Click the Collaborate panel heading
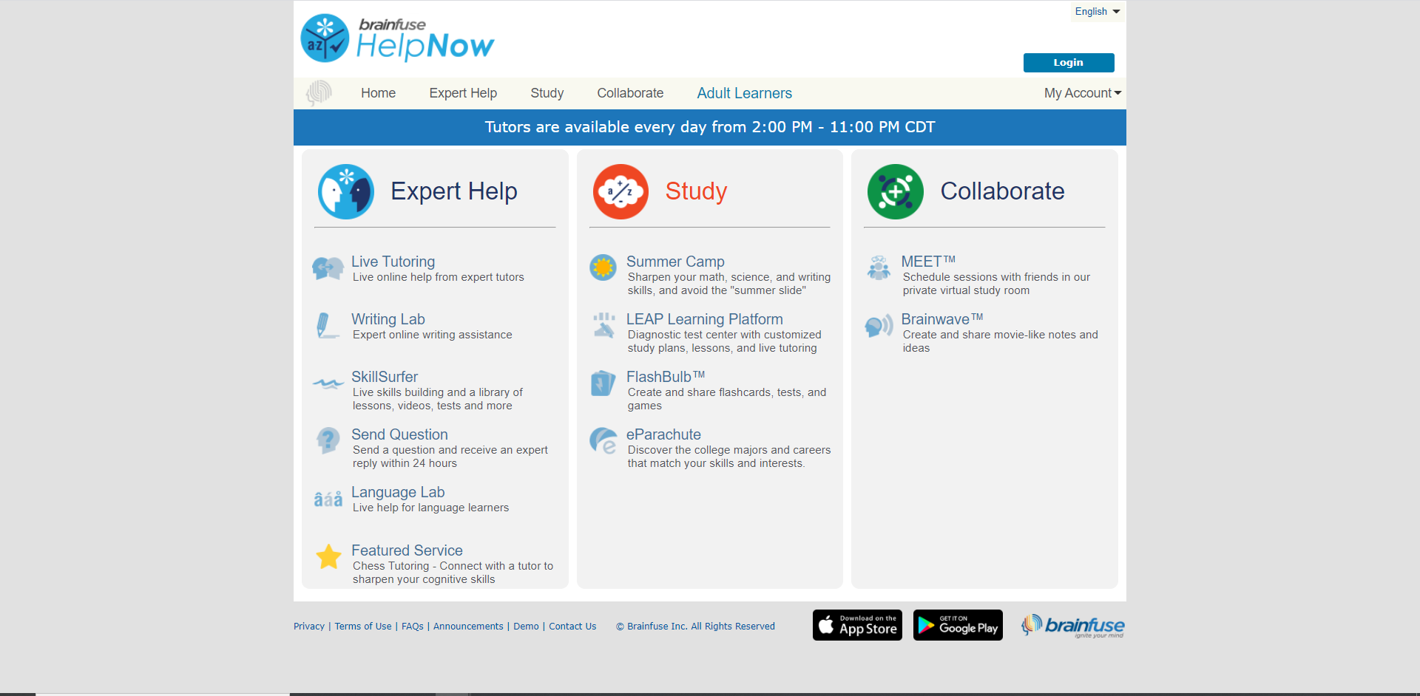The height and width of the screenshot is (696, 1420). coord(1002,191)
